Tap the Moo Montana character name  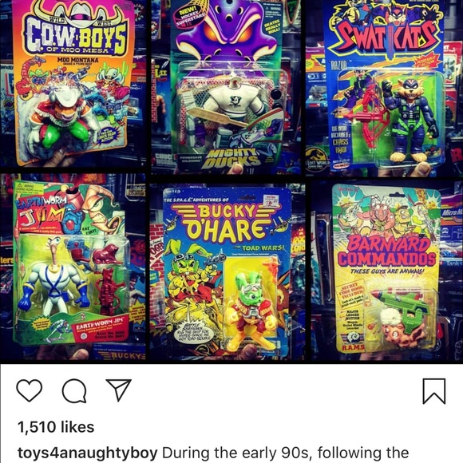coord(78,60)
